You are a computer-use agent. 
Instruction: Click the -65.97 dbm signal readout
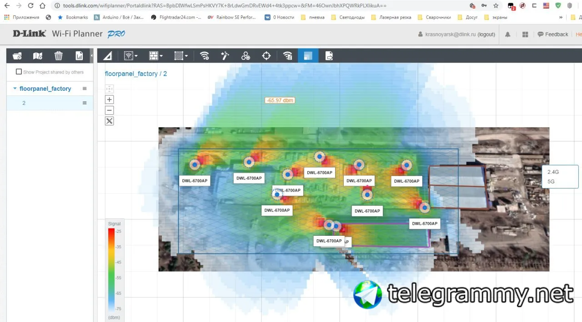[x=280, y=100]
